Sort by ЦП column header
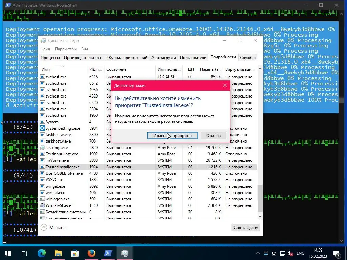This screenshot has height=260, width=347. point(189,69)
